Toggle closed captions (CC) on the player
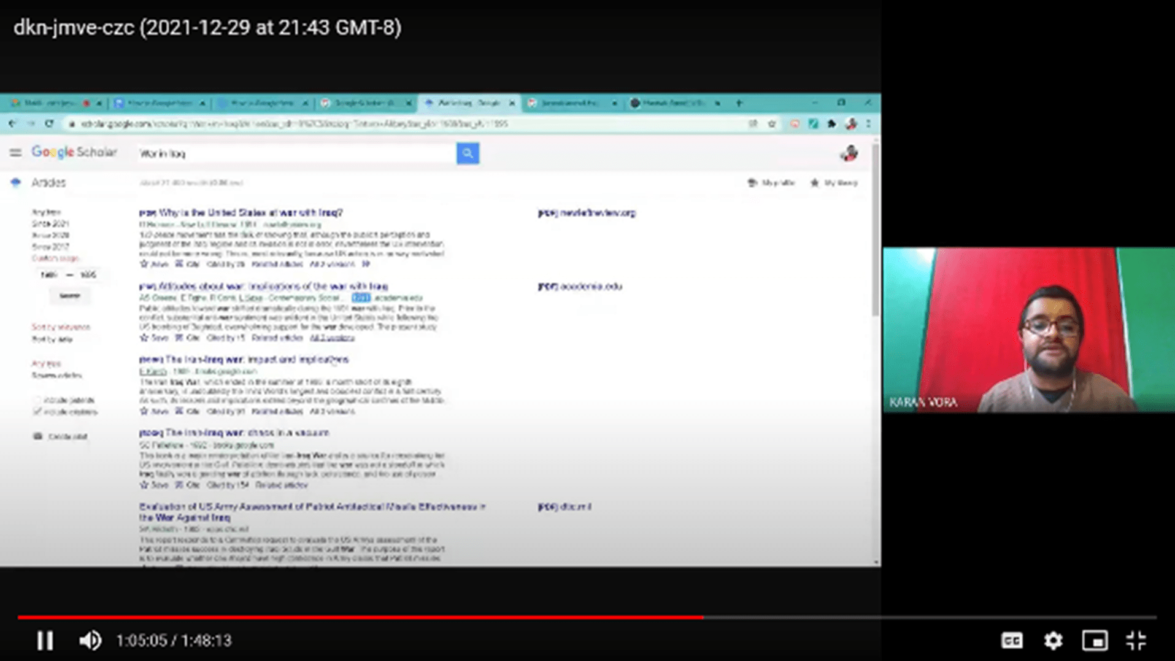 coord(1011,640)
